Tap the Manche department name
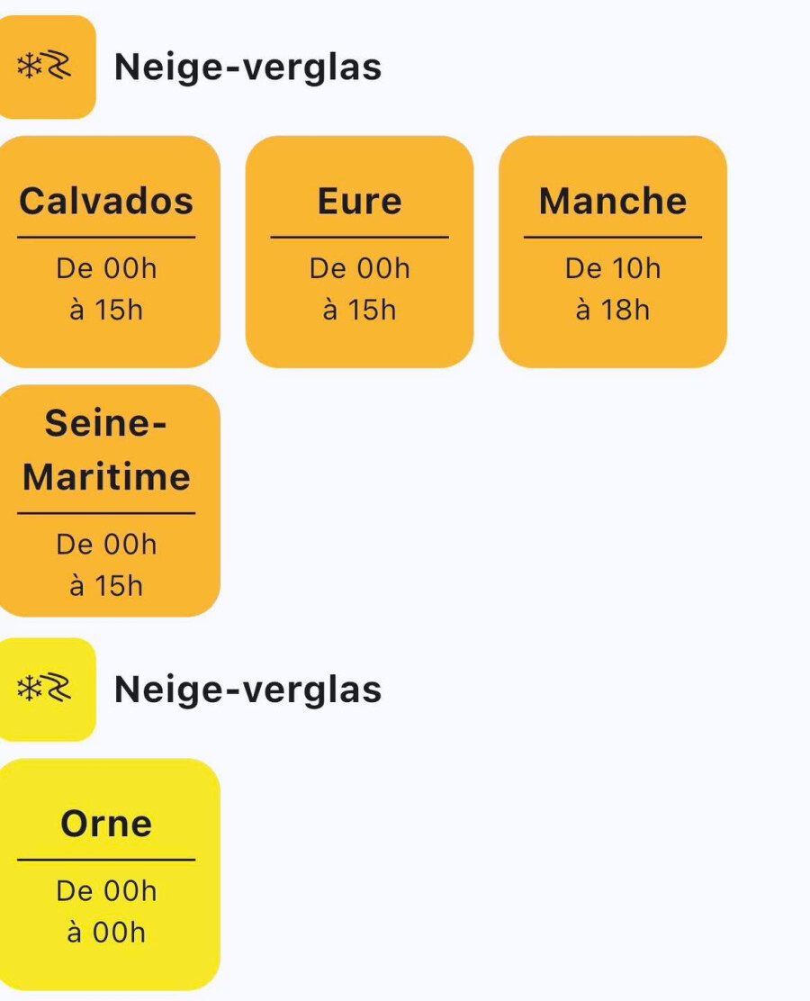810x1001 pixels. click(x=613, y=201)
